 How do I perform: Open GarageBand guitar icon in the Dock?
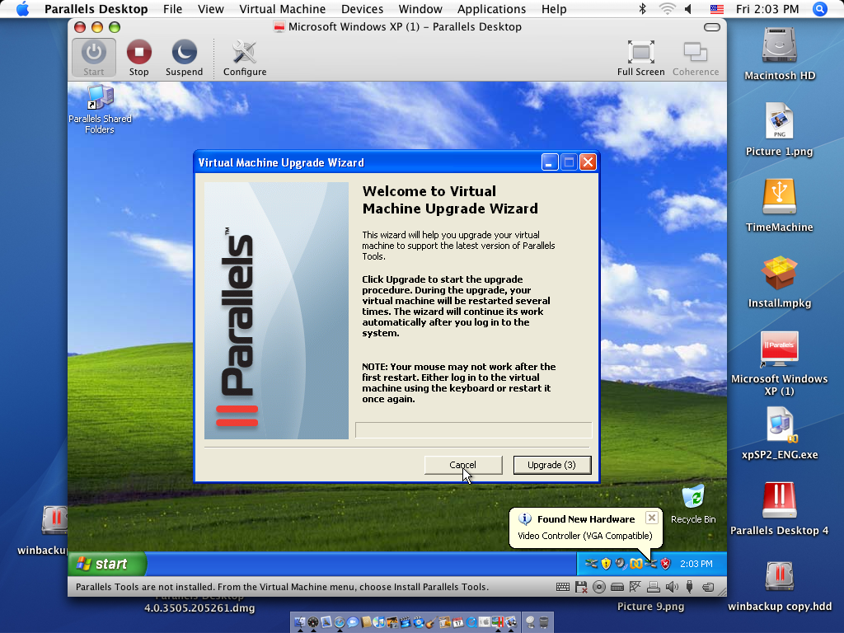click(x=430, y=622)
